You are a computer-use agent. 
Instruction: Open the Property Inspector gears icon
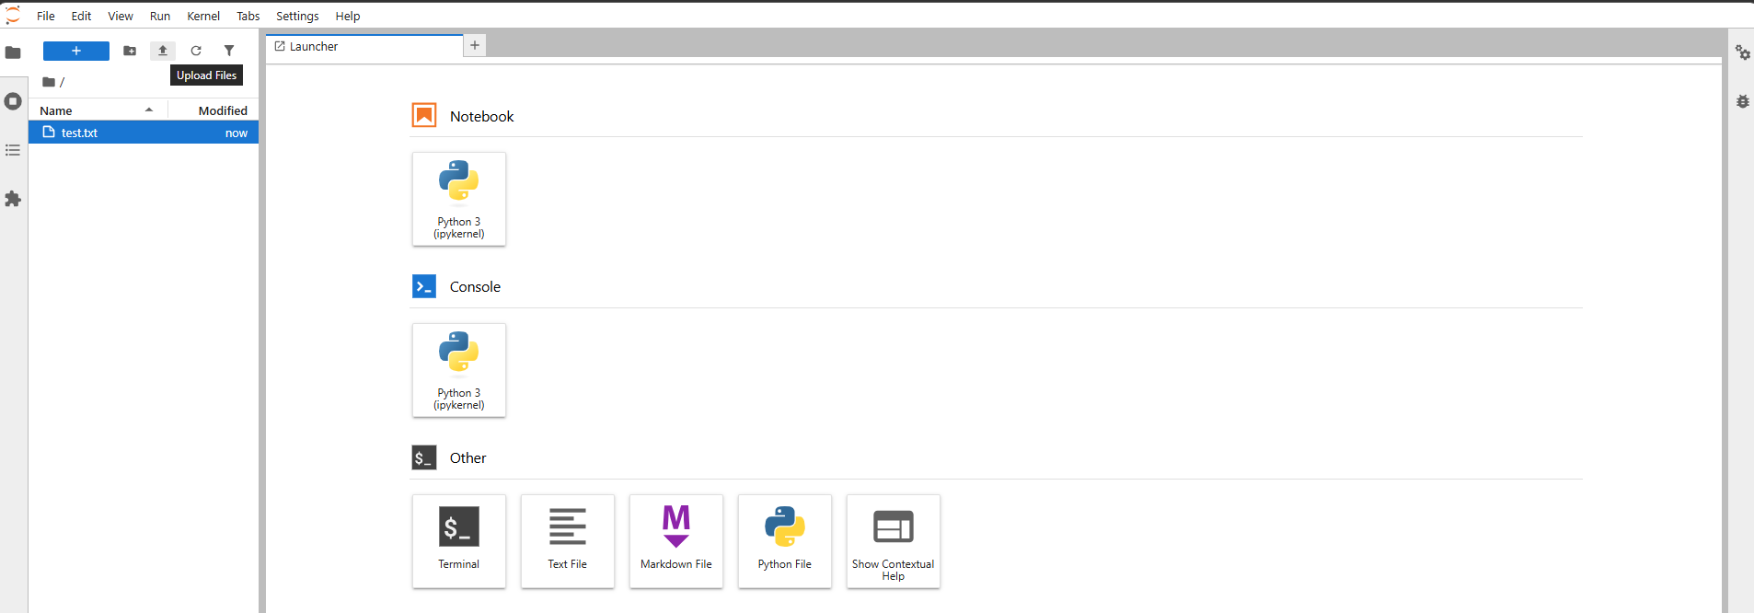pos(1743,53)
